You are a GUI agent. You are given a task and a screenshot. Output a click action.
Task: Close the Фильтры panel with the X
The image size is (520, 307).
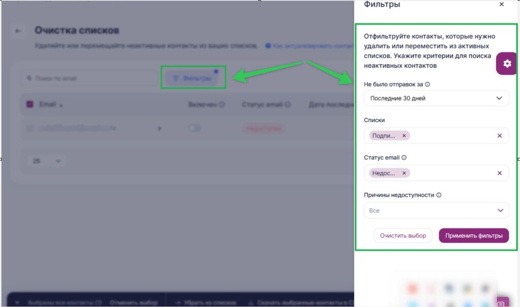tap(501, 4)
